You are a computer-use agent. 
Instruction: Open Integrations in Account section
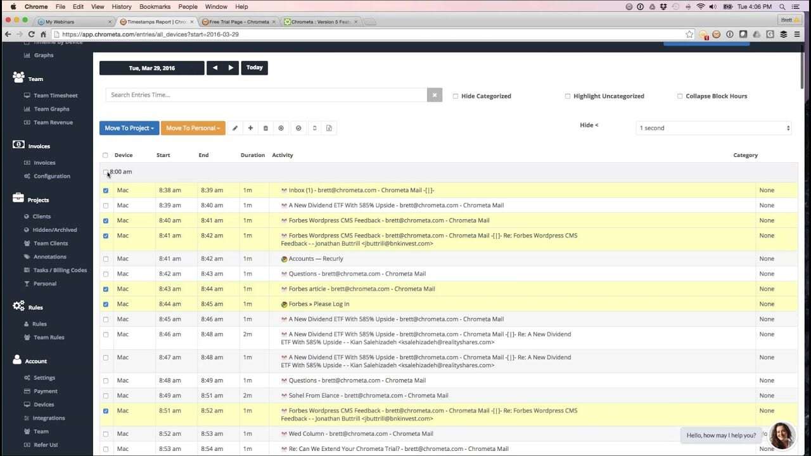(x=49, y=418)
